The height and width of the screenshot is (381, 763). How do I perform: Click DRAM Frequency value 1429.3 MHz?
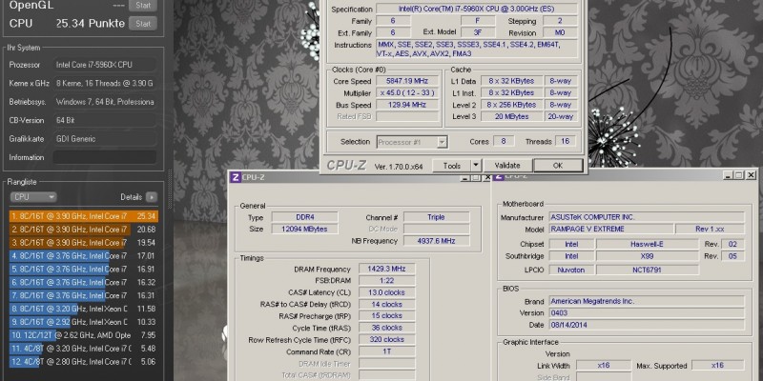tap(387, 269)
